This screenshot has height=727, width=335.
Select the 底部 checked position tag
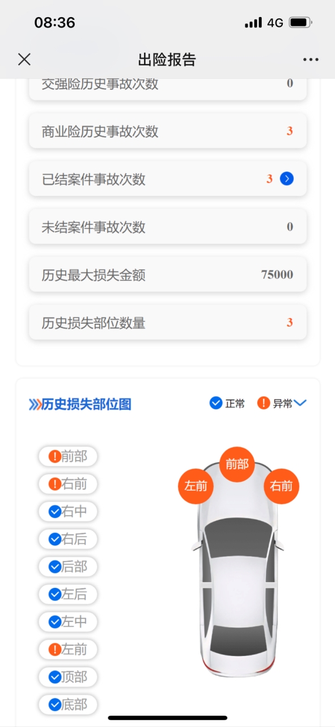click(x=68, y=705)
